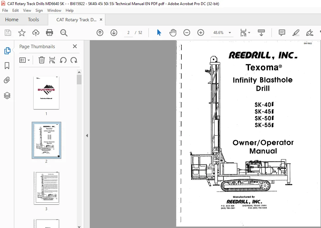Open the Sign menu

(x=39, y=10)
